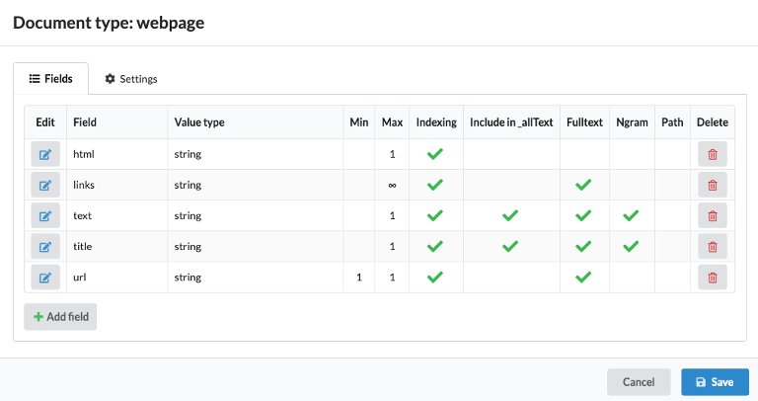Viewport: 758px width, 401px height.
Task: Click the Add field button
Action: [x=60, y=317]
